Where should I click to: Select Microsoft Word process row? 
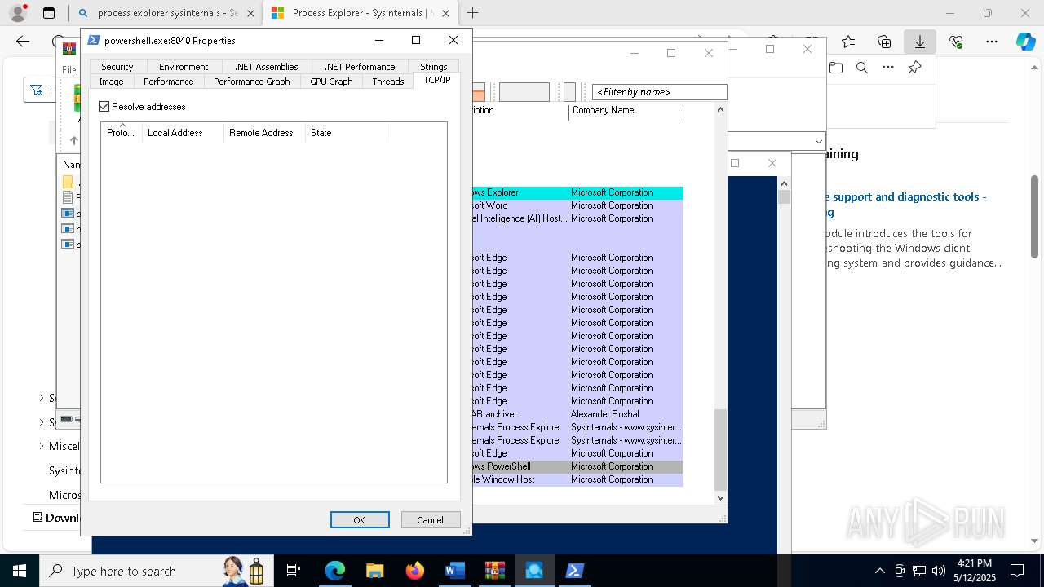[x=577, y=205]
